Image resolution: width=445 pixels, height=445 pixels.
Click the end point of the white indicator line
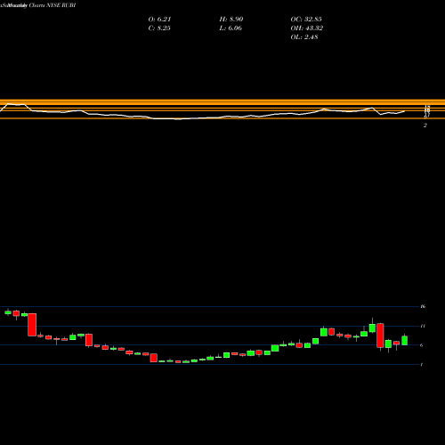405,111
